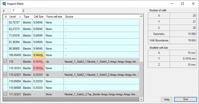The width and height of the screenshot is (199, 104).
Task: Click warning icon in 110,16161 row
Action: click(42, 68)
